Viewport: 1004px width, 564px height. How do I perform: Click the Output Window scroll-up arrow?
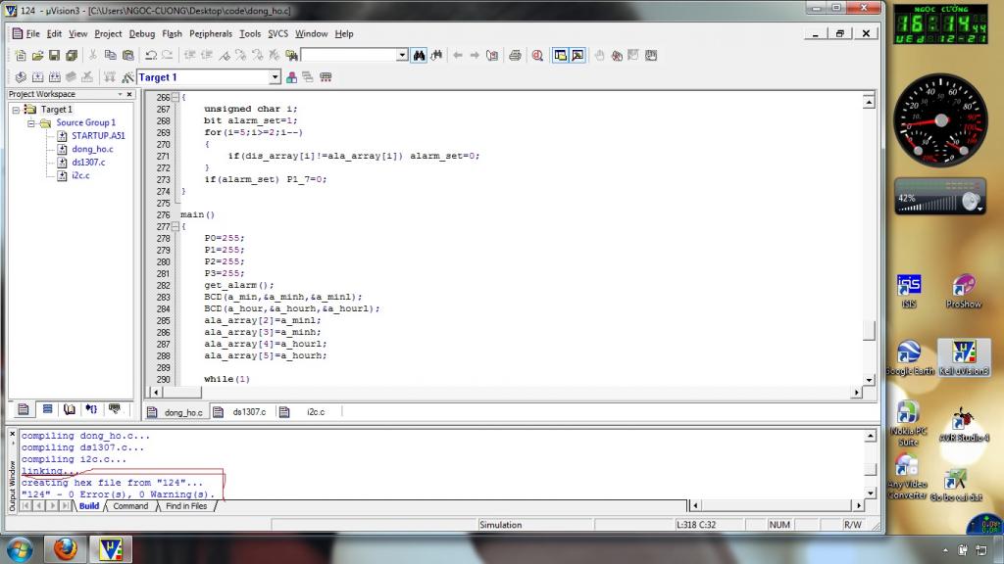[x=871, y=436]
